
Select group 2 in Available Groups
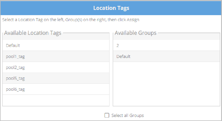(166, 45)
